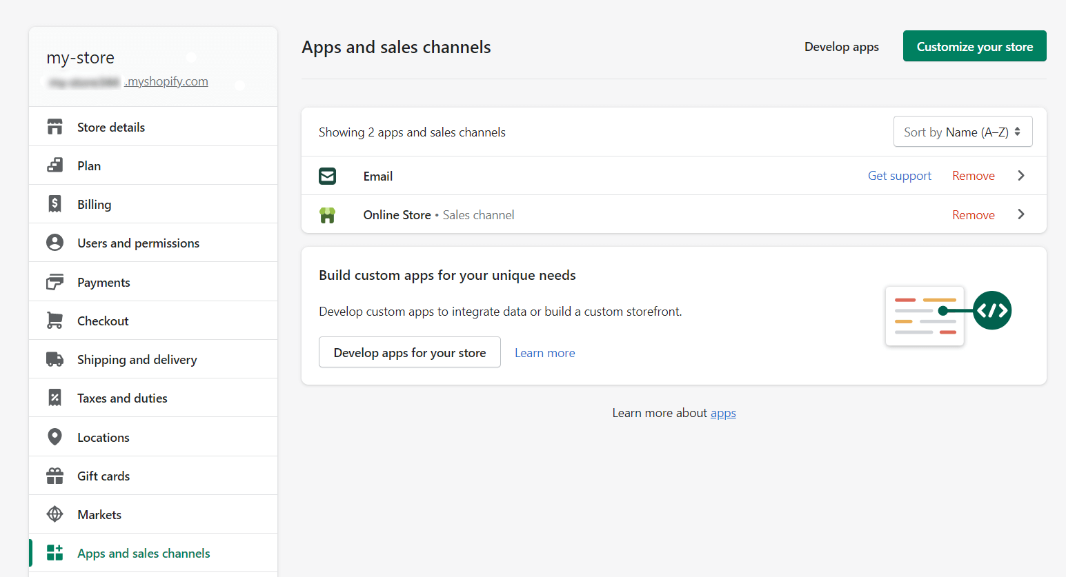Click the Email app name
Image resolution: width=1066 pixels, height=577 pixels.
click(x=377, y=176)
